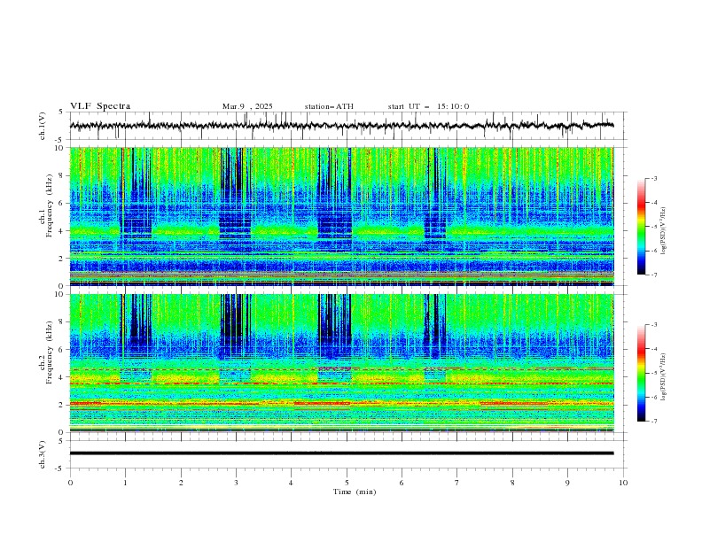
Task: Click the "station=ATH" header label
Action: 329,106
